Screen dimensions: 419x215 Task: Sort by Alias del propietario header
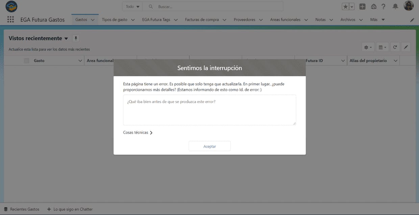click(x=368, y=61)
